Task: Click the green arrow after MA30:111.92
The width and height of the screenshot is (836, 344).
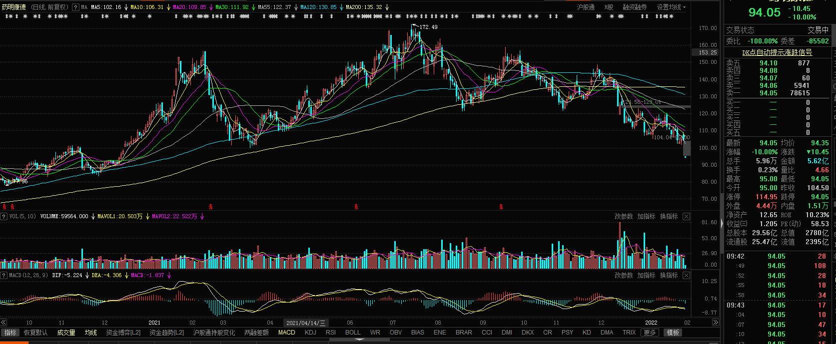Action: [x=253, y=7]
